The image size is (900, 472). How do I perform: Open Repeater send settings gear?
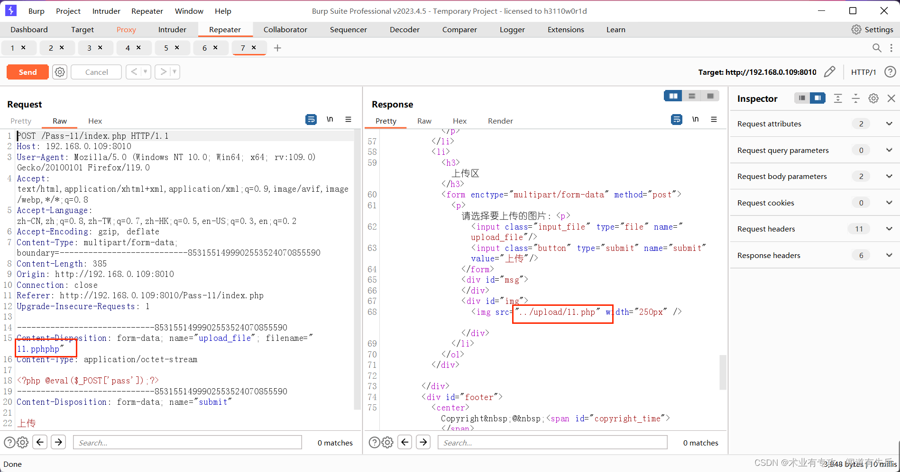60,72
